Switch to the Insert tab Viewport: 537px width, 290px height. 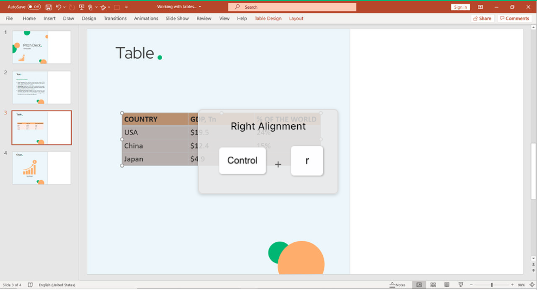[49, 18]
